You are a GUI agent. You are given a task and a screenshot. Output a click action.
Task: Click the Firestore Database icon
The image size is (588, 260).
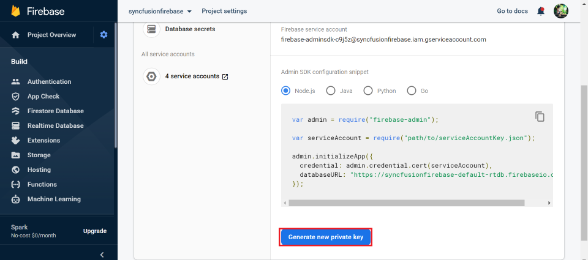[x=15, y=111]
